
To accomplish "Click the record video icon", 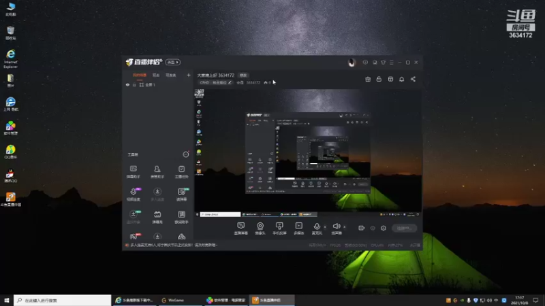I will pos(362,228).
